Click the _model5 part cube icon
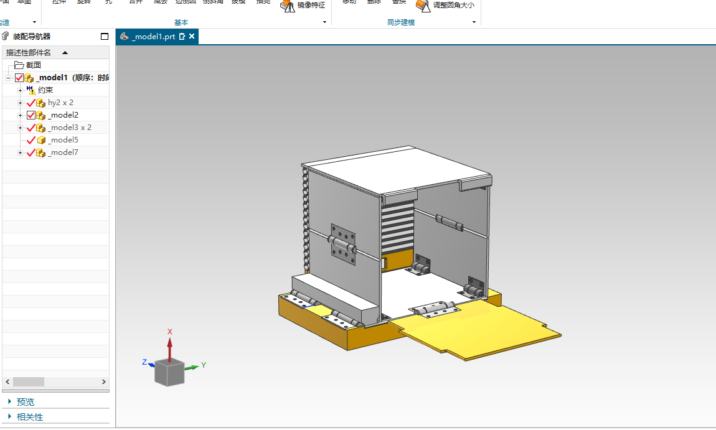Image resolution: width=716 pixels, height=430 pixels. coord(41,140)
